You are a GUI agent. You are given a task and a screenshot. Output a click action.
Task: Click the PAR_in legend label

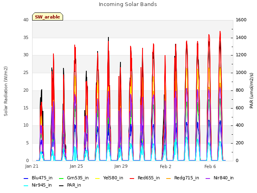click(74, 185)
